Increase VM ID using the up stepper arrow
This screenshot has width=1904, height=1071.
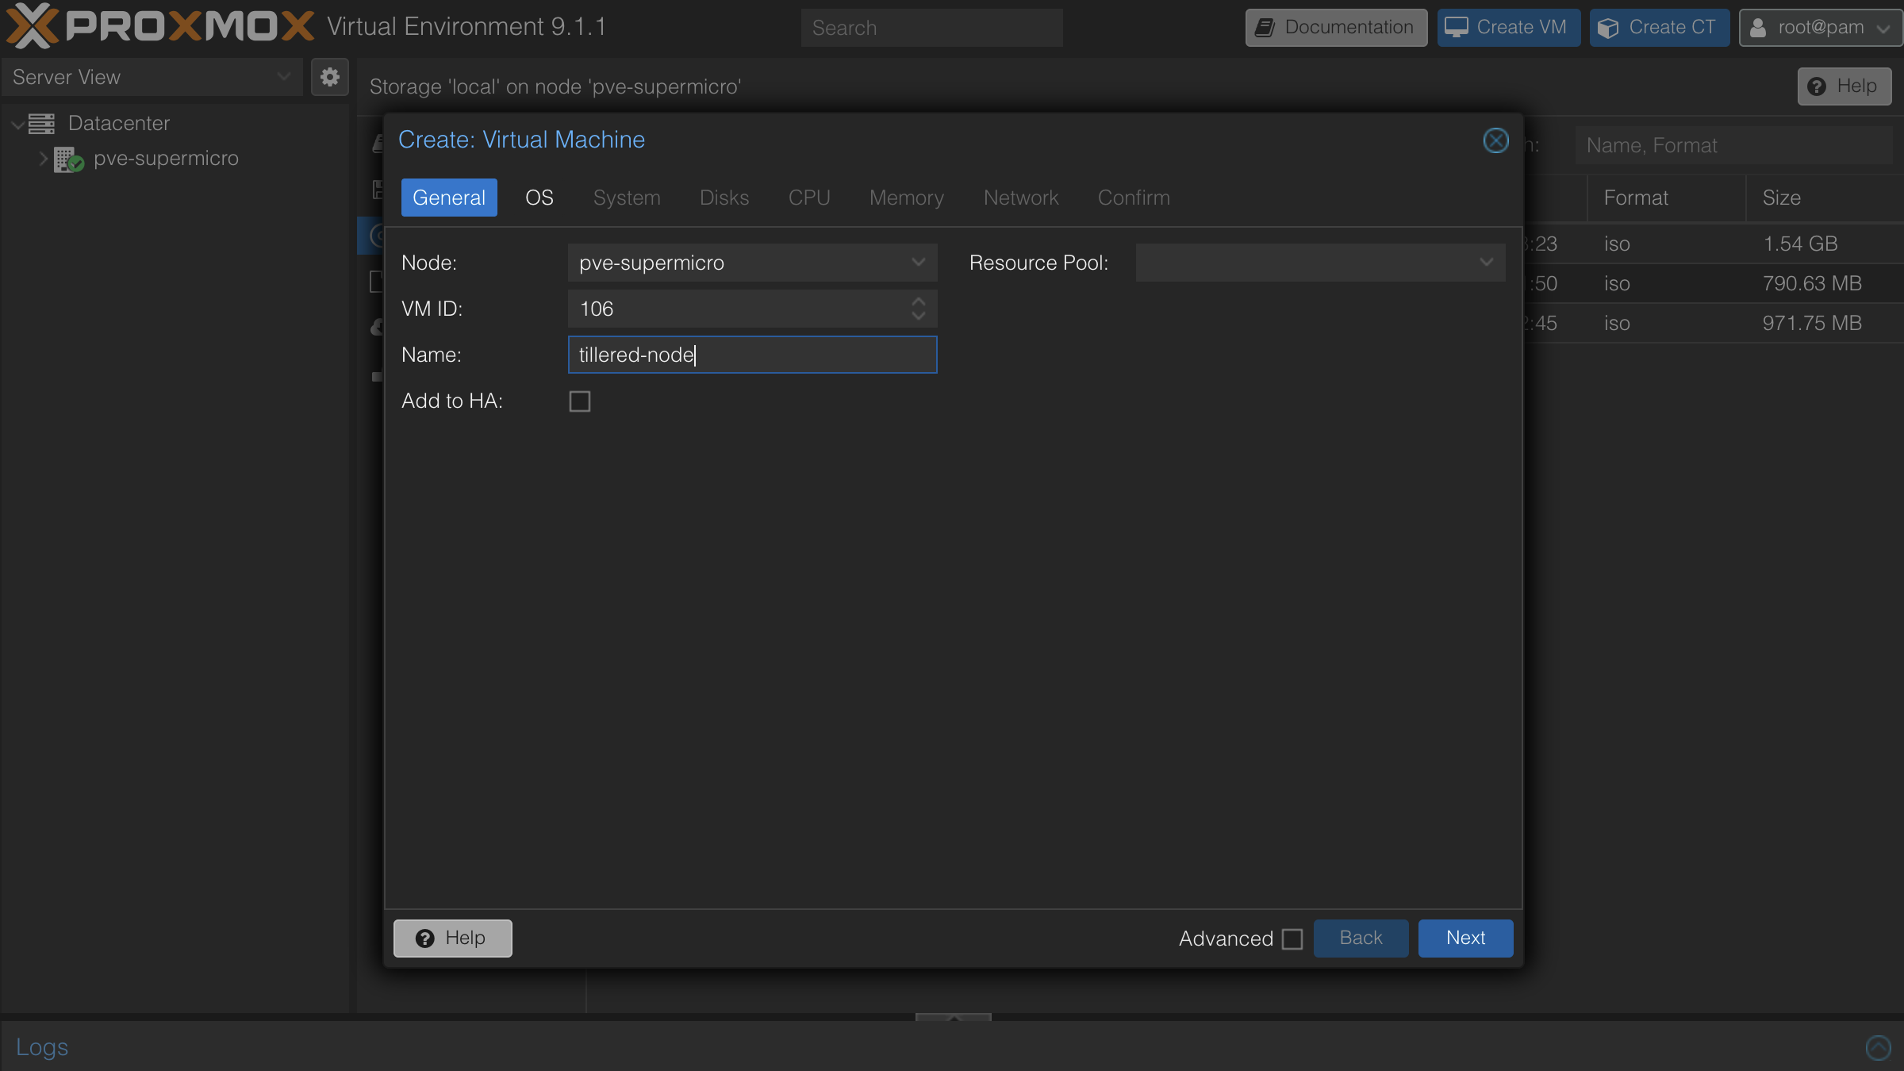tap(918, 301)
